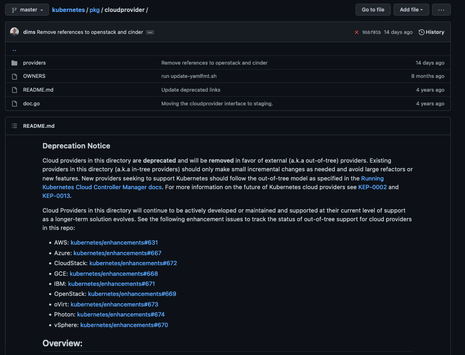
Task: Click the README.md file icon in list
Action: point(14,90)
